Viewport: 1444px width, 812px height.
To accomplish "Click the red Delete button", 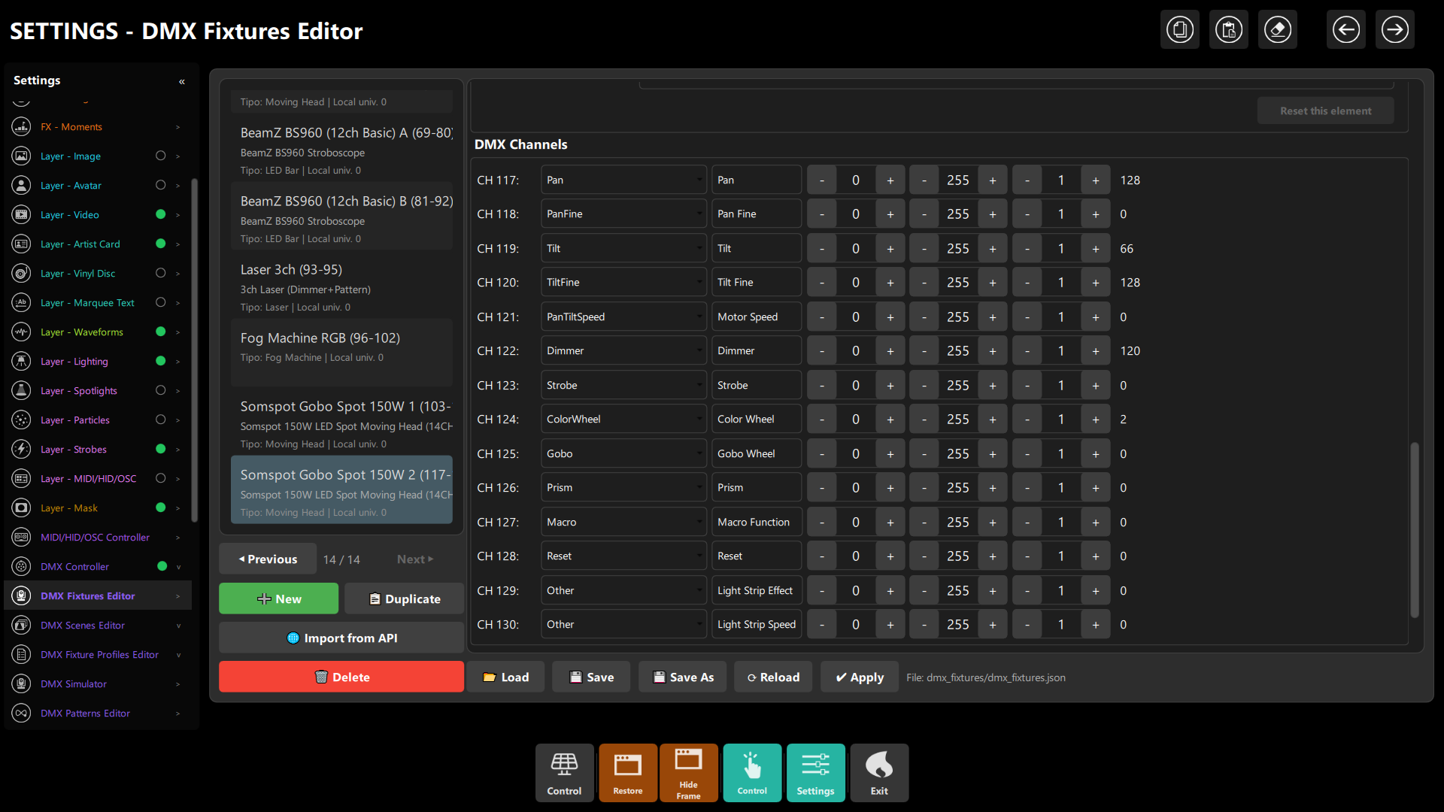I will click(341, 677).
